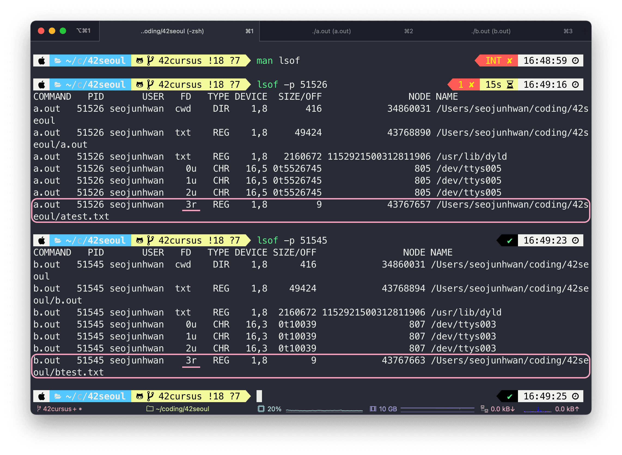Click the green zoom window button
The width and height of the screenshot is (622, 455).
point(63,31)
